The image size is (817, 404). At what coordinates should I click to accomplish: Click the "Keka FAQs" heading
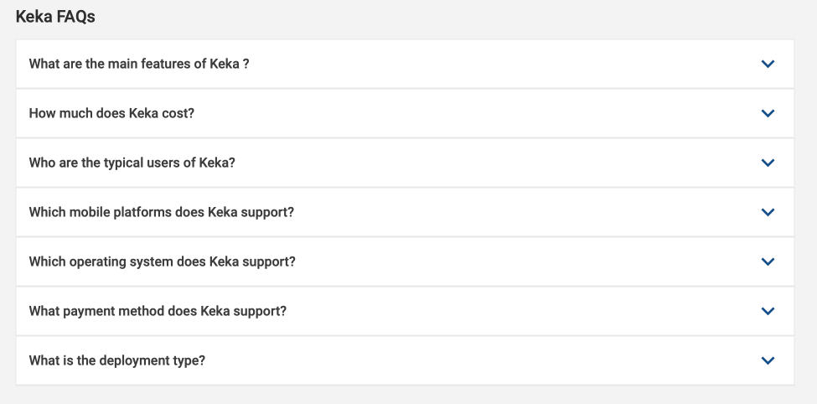55,17
